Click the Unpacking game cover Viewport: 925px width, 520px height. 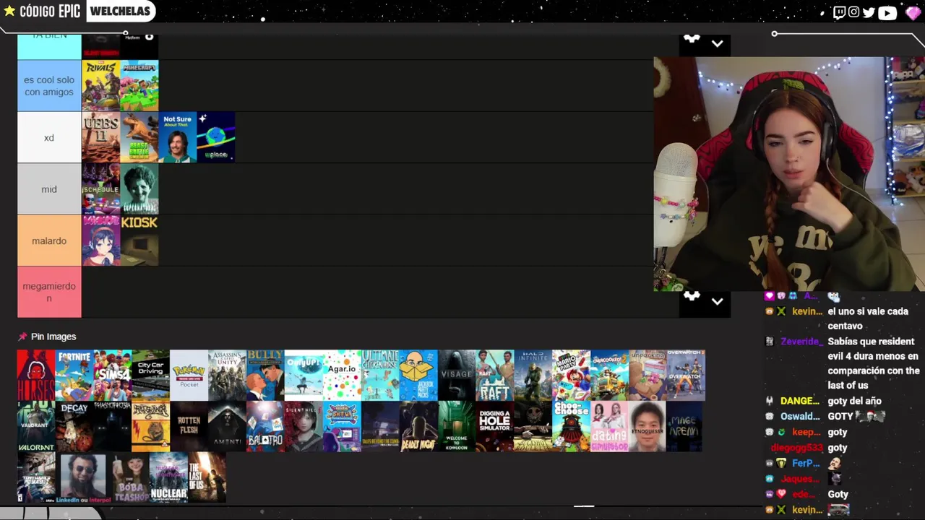647,376
